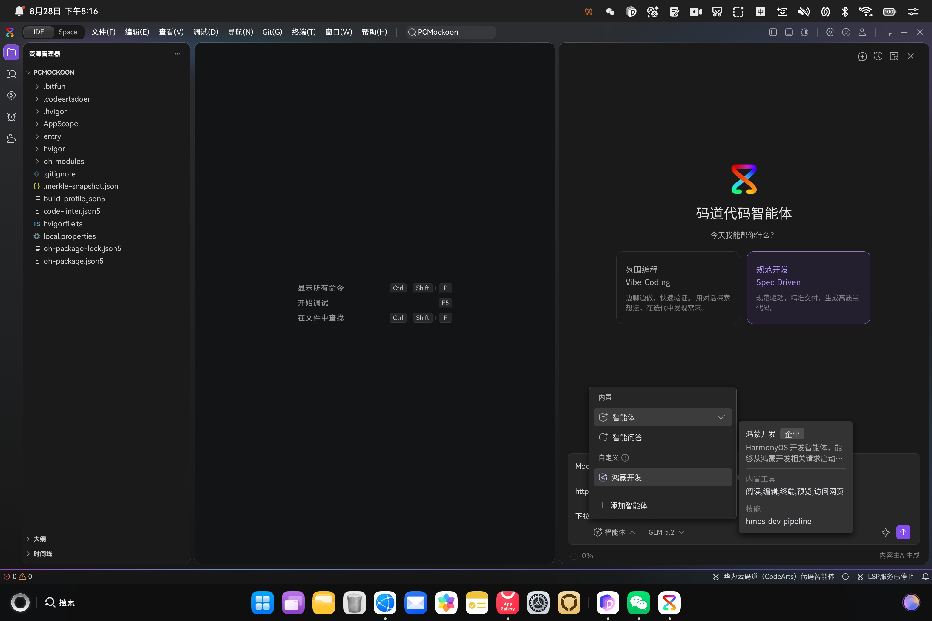
Task: Click the refresh icon in status bar
Action: coord(845,576)
